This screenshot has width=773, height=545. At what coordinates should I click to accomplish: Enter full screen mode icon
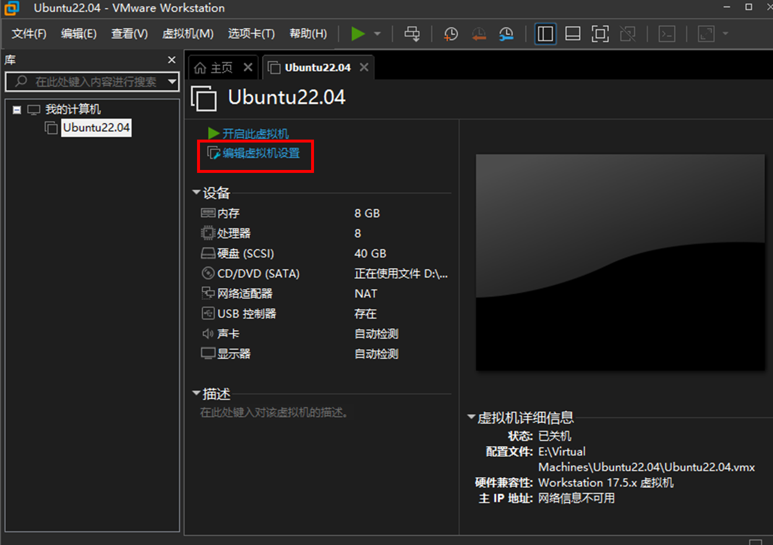point(600,34)
